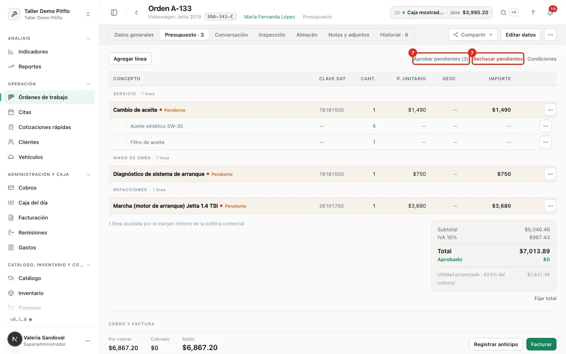This screenshot has height=354, width=566.
Task: Click the help question mark icon
Action: pyautogui.click(x=533, y=13)
